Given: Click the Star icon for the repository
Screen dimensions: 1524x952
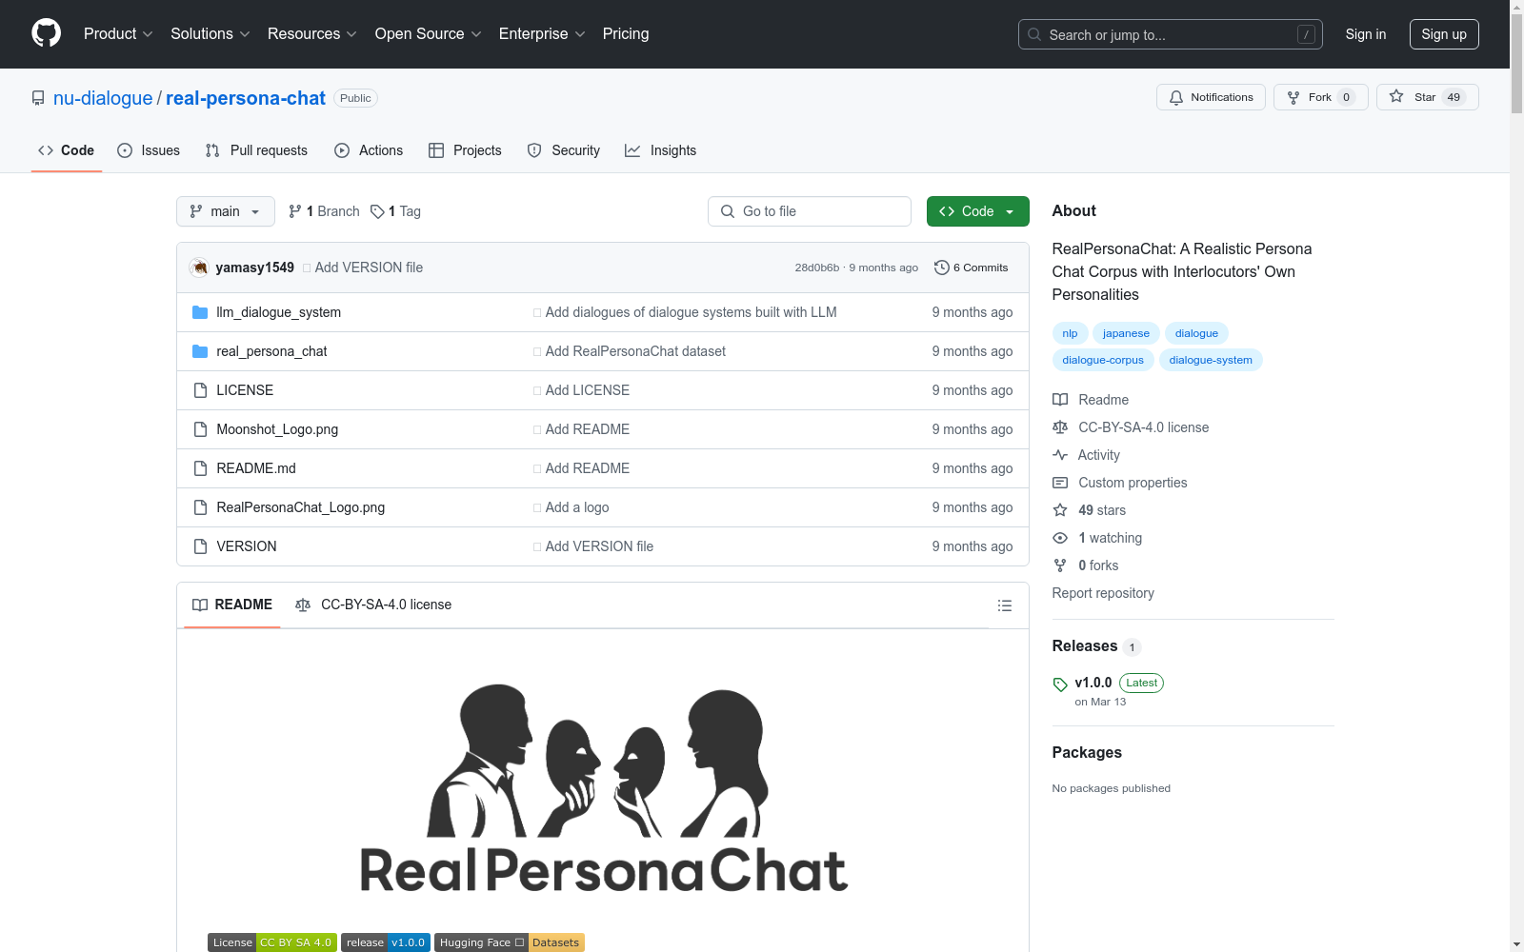Looking at the screenshot, I should [x=1396, y=96].
